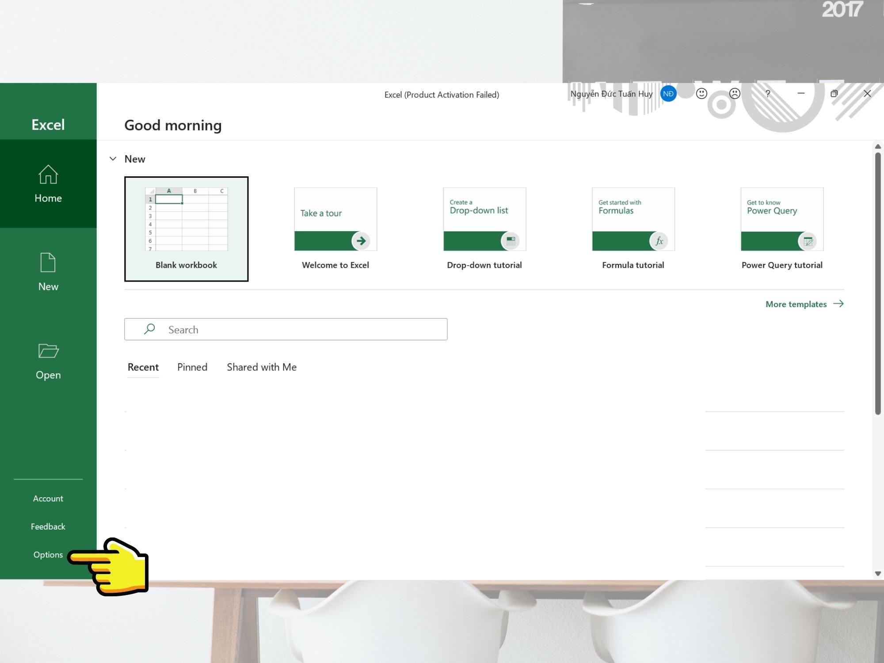
Task: Click the happy smiley feedback icon
Action: pyautogui.click(x=701, y=94)
